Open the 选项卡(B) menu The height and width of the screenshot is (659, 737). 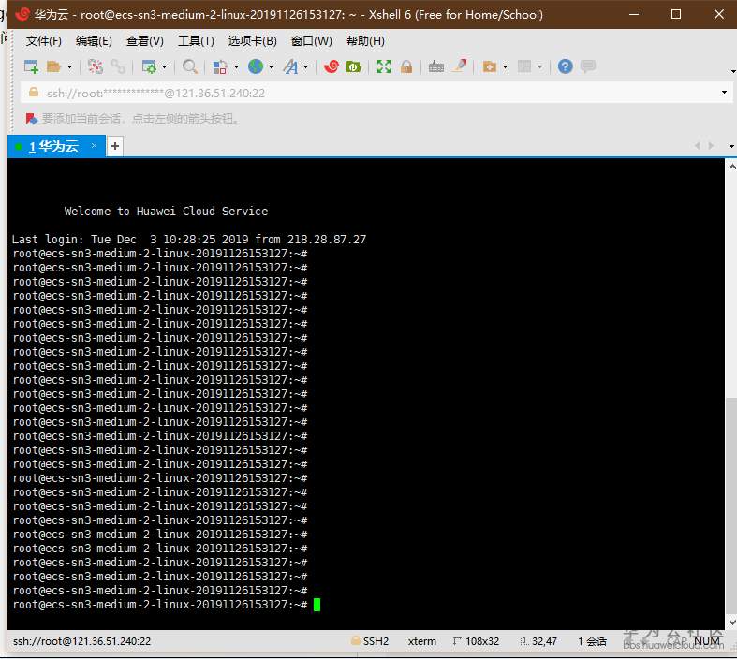pos(253,41)
